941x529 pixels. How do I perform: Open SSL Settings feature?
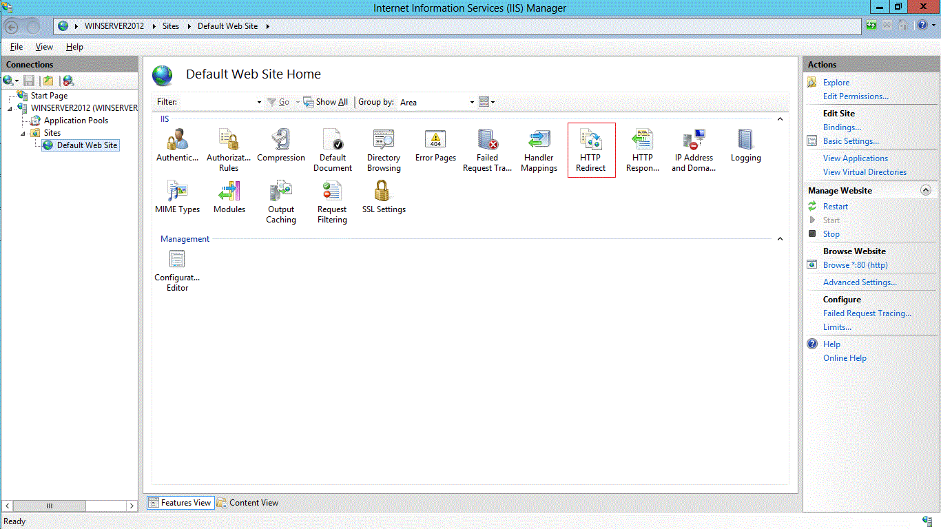coord(384,198)
